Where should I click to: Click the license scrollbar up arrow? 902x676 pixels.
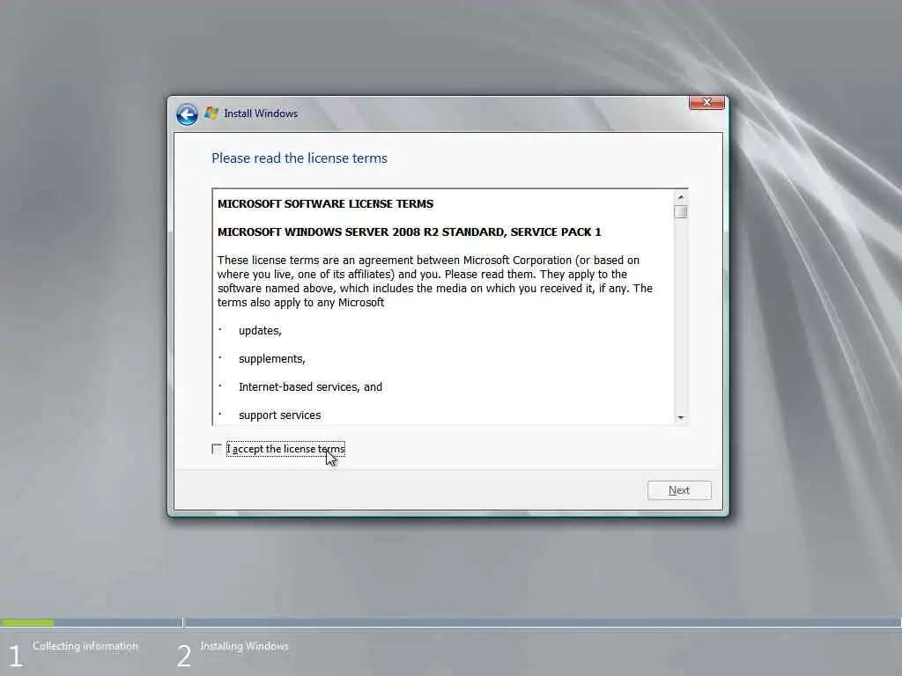pyautogui.click(x=681, y=197)
